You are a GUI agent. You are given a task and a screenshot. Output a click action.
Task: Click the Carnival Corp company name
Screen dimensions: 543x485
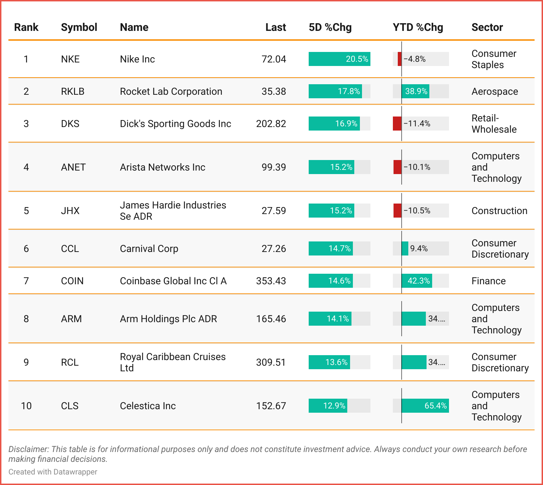(x=149, y=248)
